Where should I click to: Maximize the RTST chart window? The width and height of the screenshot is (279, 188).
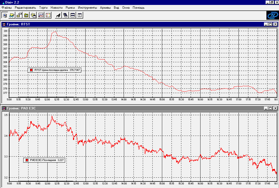pyautogui.click(x=271, y=24)
